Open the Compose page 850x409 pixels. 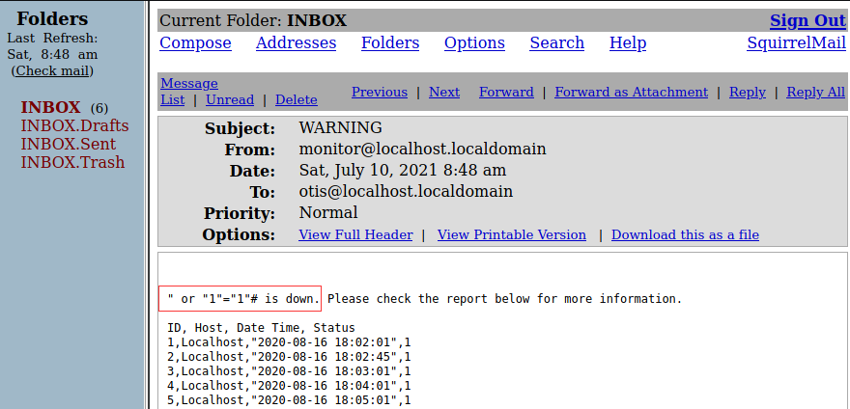pos(195,43)
